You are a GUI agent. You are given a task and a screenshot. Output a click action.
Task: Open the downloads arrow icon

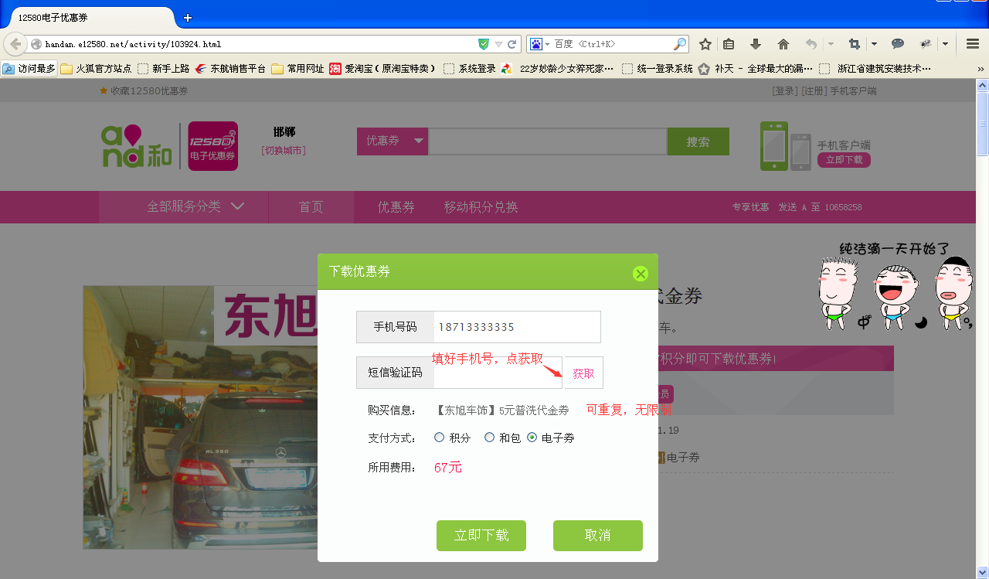(756, 44)
